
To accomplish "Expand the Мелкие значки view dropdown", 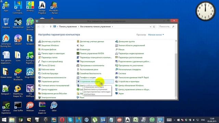I will point(156,35).
